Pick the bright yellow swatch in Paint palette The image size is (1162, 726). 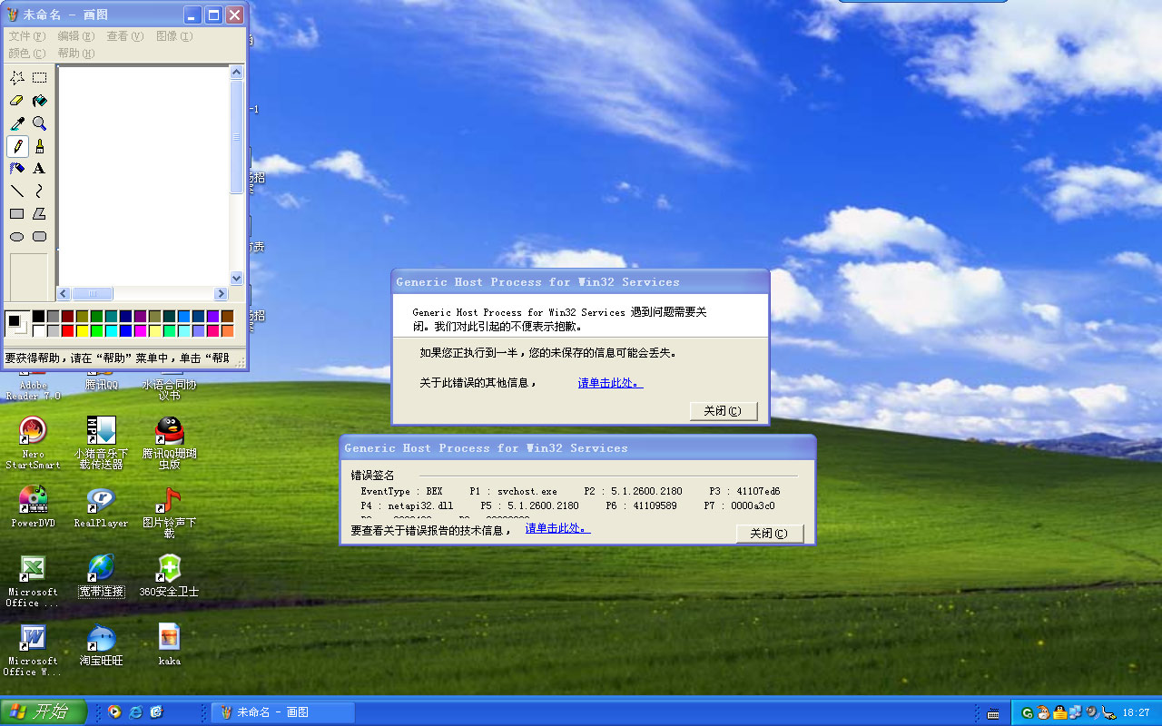(x=82, y=330)
